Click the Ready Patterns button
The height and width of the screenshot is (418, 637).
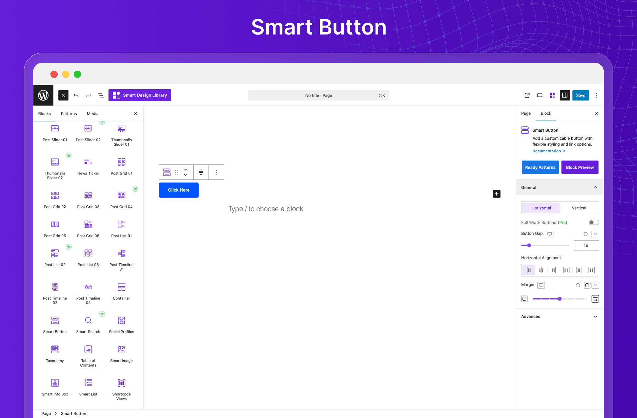click(540, 167)
